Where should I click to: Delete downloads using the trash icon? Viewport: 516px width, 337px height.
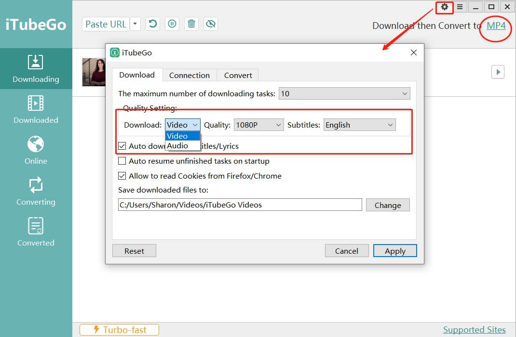pos(191,24)
